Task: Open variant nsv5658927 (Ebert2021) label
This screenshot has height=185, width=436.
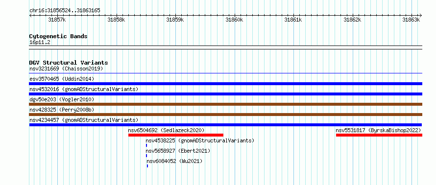Action: 178,151
